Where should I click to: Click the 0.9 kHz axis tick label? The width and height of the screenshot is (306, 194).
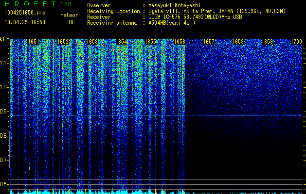tap(4, 112)
